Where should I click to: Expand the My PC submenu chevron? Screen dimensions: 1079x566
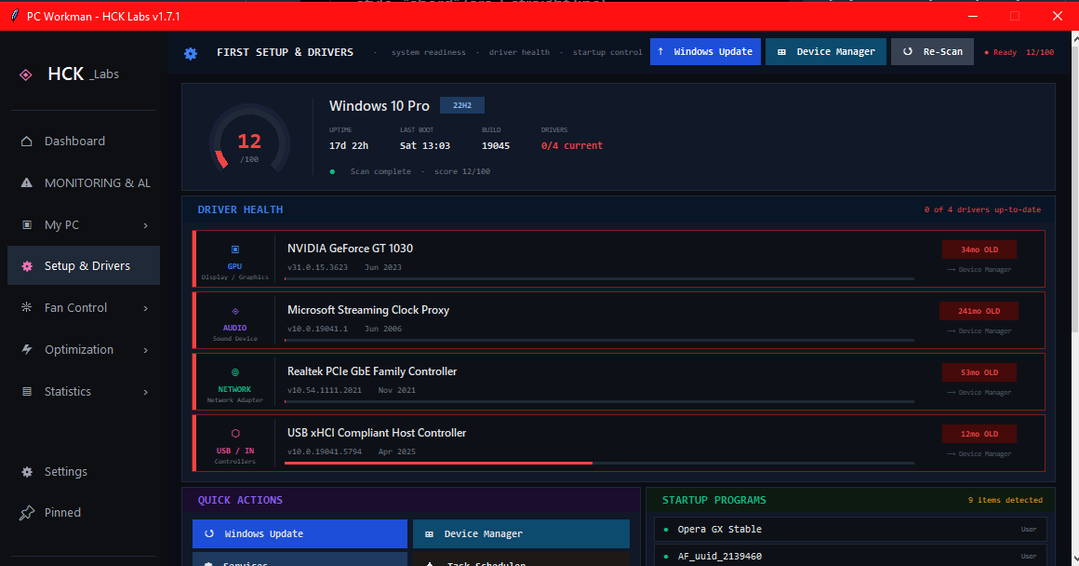[145, 225]
